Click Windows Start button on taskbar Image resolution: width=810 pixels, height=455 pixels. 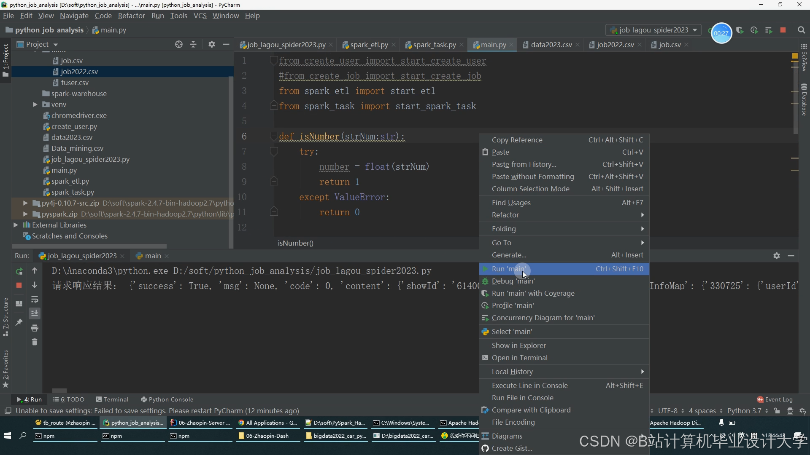[x=7, y=436]
